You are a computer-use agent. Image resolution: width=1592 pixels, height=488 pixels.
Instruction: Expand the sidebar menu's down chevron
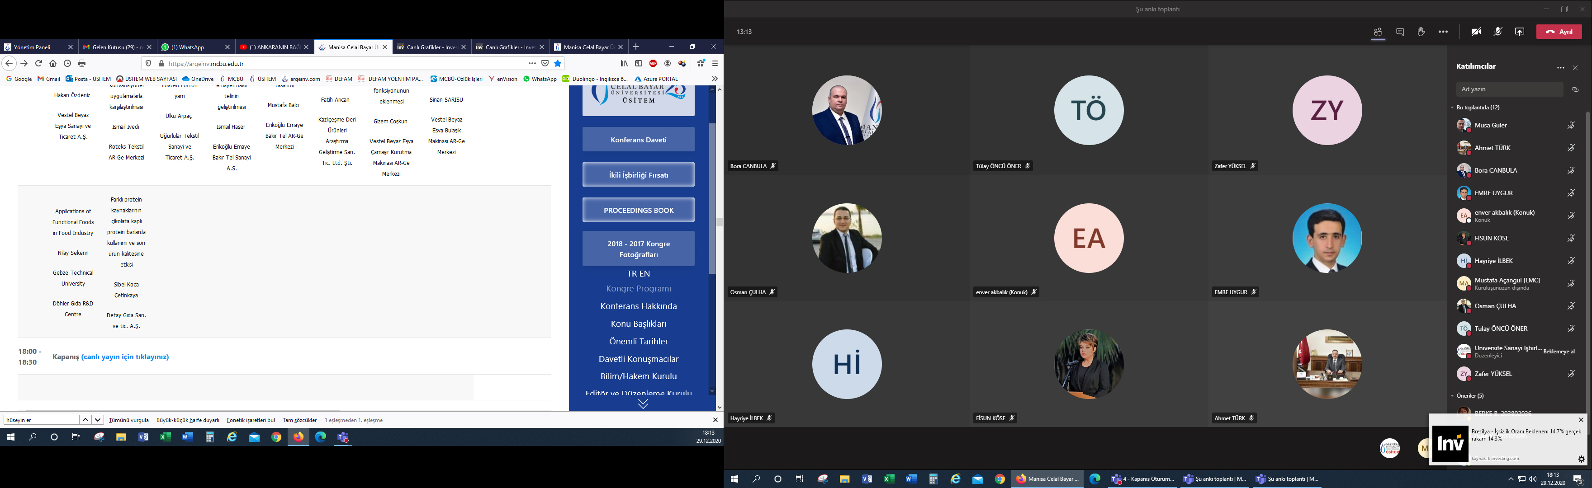pyautogui.click(x=643, y=404)
